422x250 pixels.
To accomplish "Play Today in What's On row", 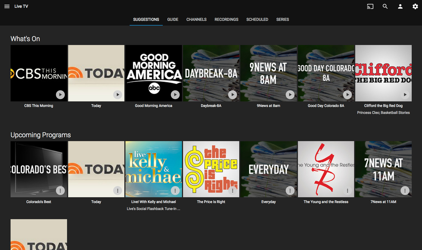I will [x=118, y=95].
